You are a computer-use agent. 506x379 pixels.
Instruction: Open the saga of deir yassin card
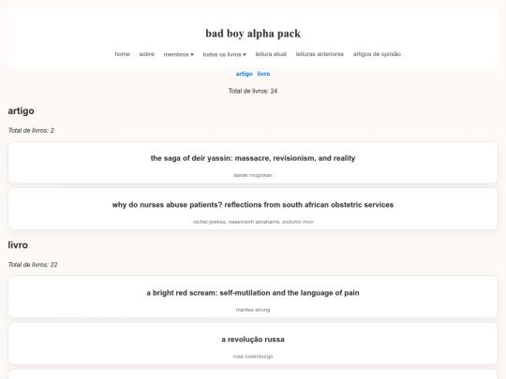pyautogui.click(x=253, y=163)
